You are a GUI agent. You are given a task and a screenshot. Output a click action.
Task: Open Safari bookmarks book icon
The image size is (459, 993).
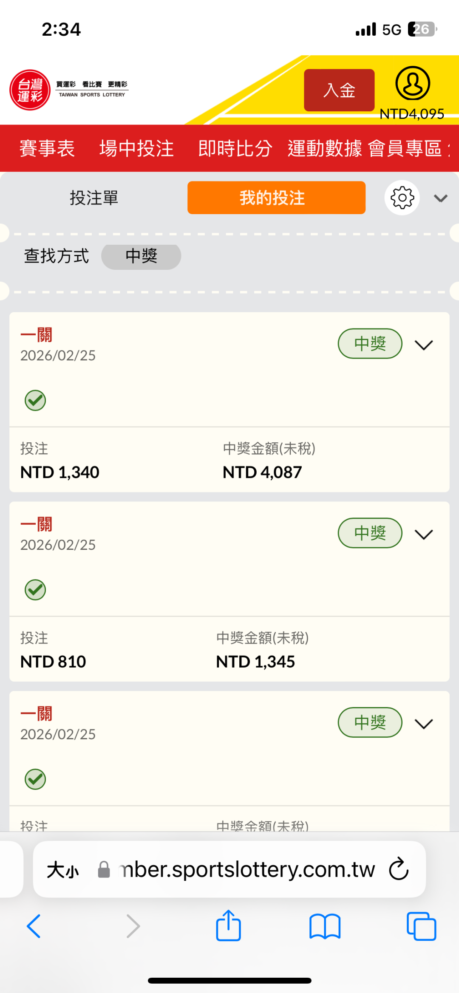click(x=325, y=926)
